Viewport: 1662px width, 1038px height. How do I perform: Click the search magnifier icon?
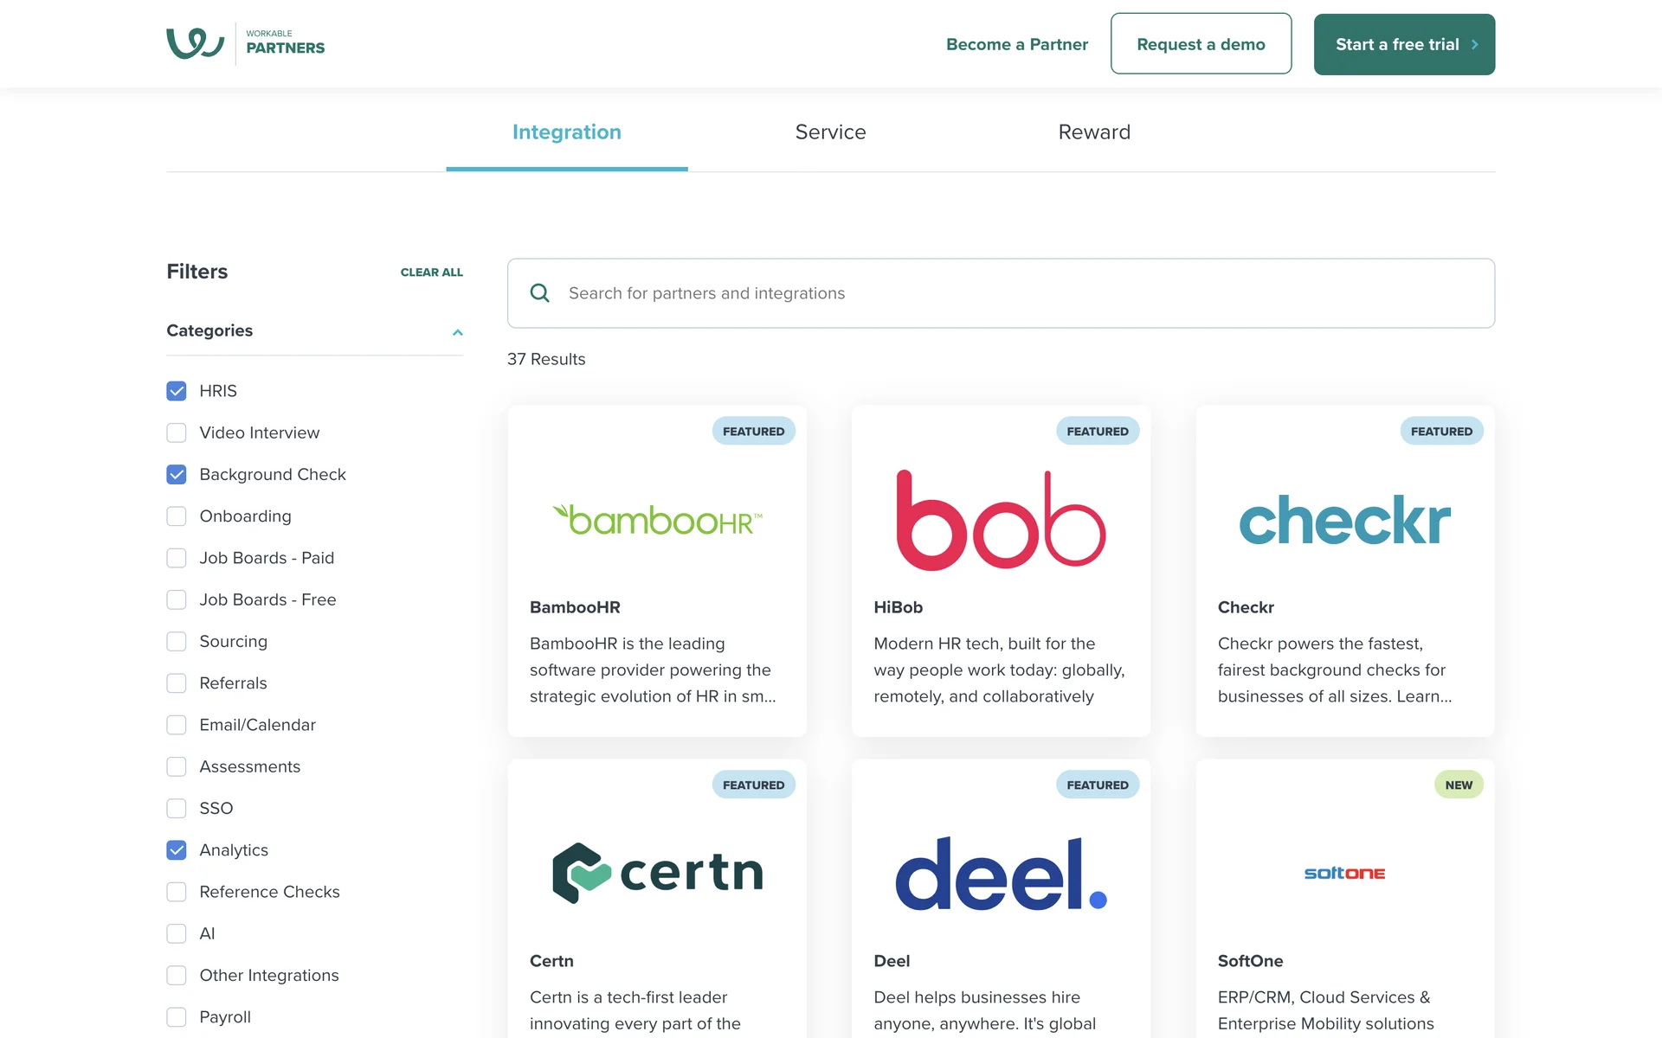click(x=539, y=293)
